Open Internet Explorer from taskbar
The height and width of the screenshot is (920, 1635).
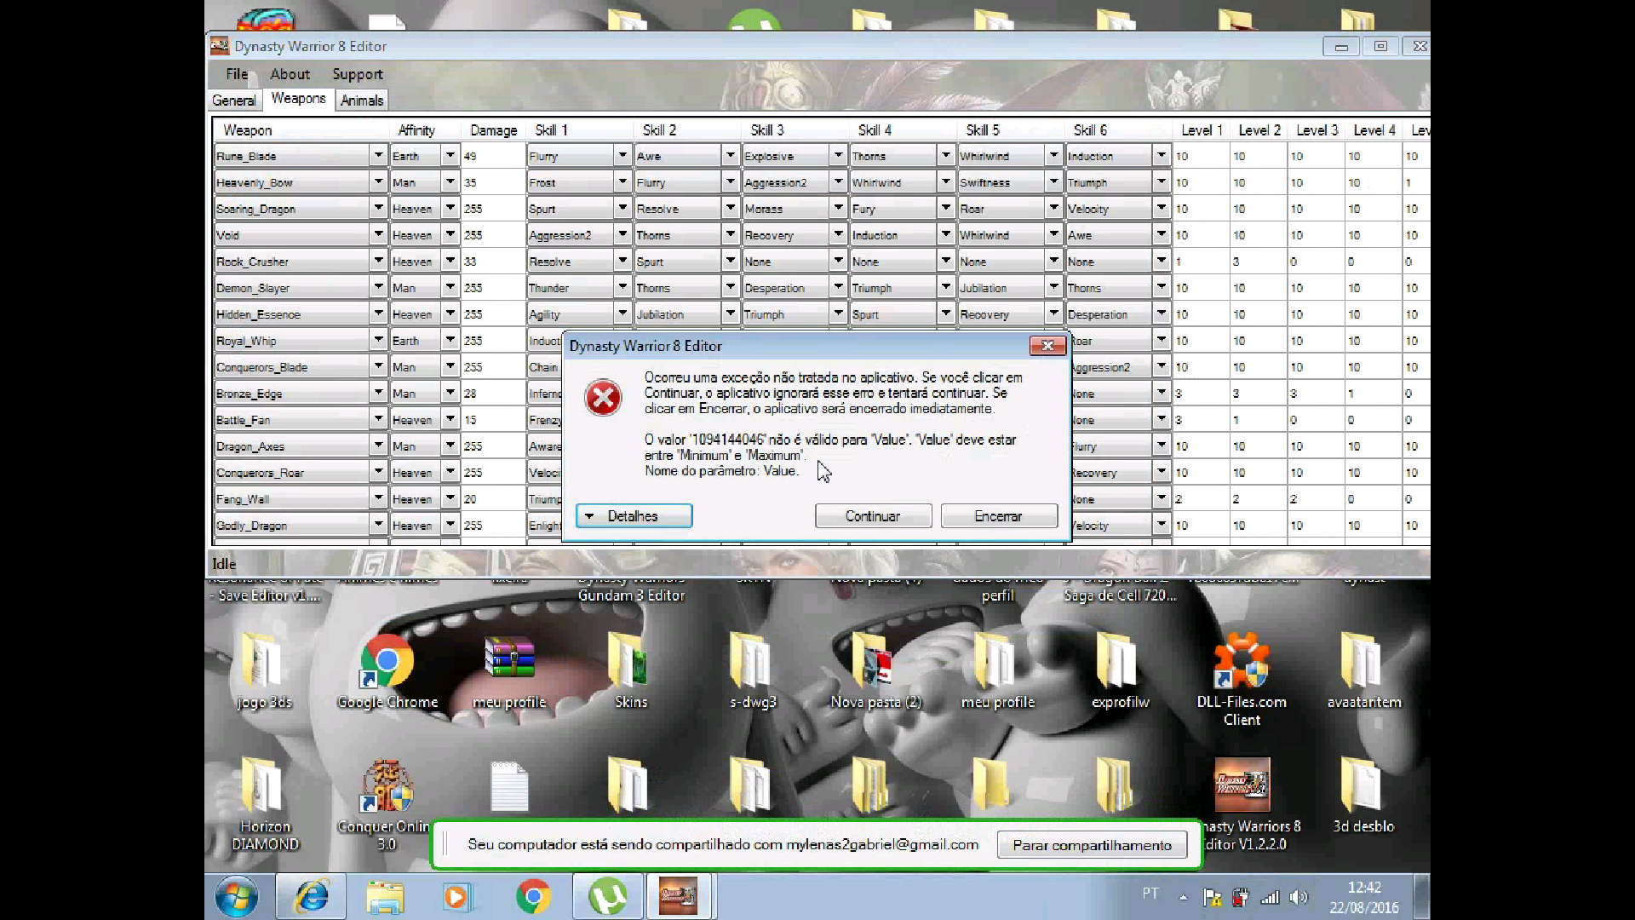coord(312,896)
